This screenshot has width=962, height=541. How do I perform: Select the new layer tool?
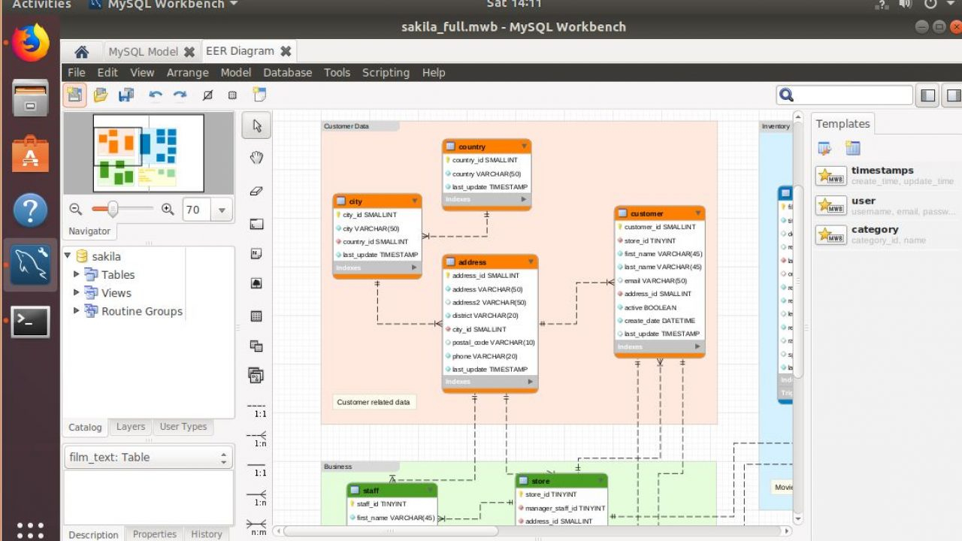tap(256, 224)
